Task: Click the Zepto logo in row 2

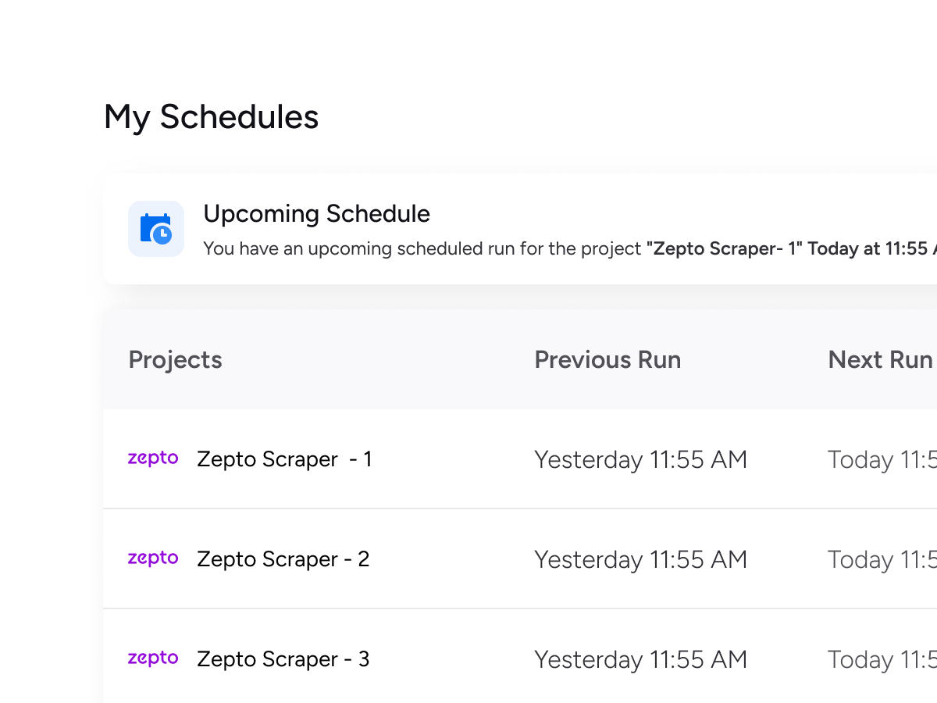Action: click(x=153, y=558)
